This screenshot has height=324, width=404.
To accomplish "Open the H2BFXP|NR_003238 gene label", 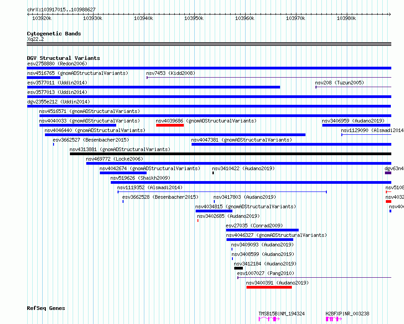I will 347,314.
